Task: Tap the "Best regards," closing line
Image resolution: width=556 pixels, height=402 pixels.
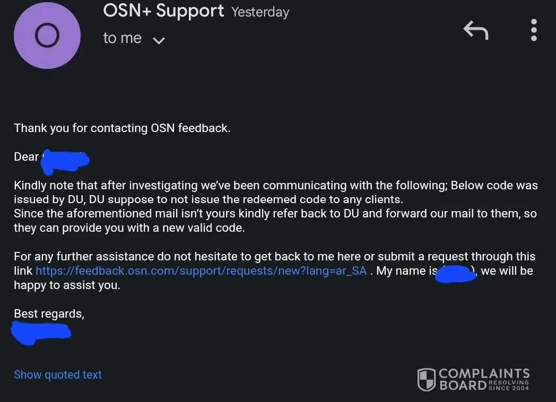Action: tap(49, 313)
